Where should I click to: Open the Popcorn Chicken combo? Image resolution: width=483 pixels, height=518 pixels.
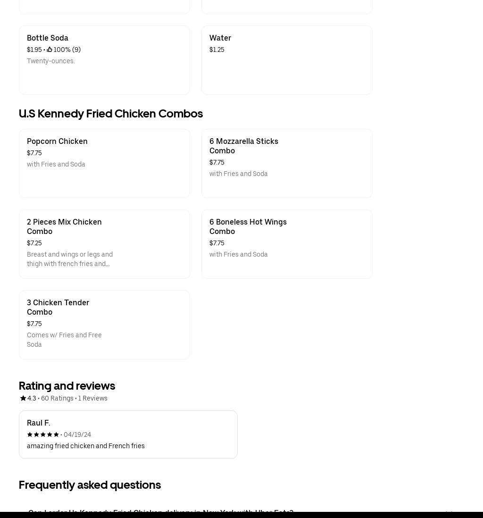(104, 163)
